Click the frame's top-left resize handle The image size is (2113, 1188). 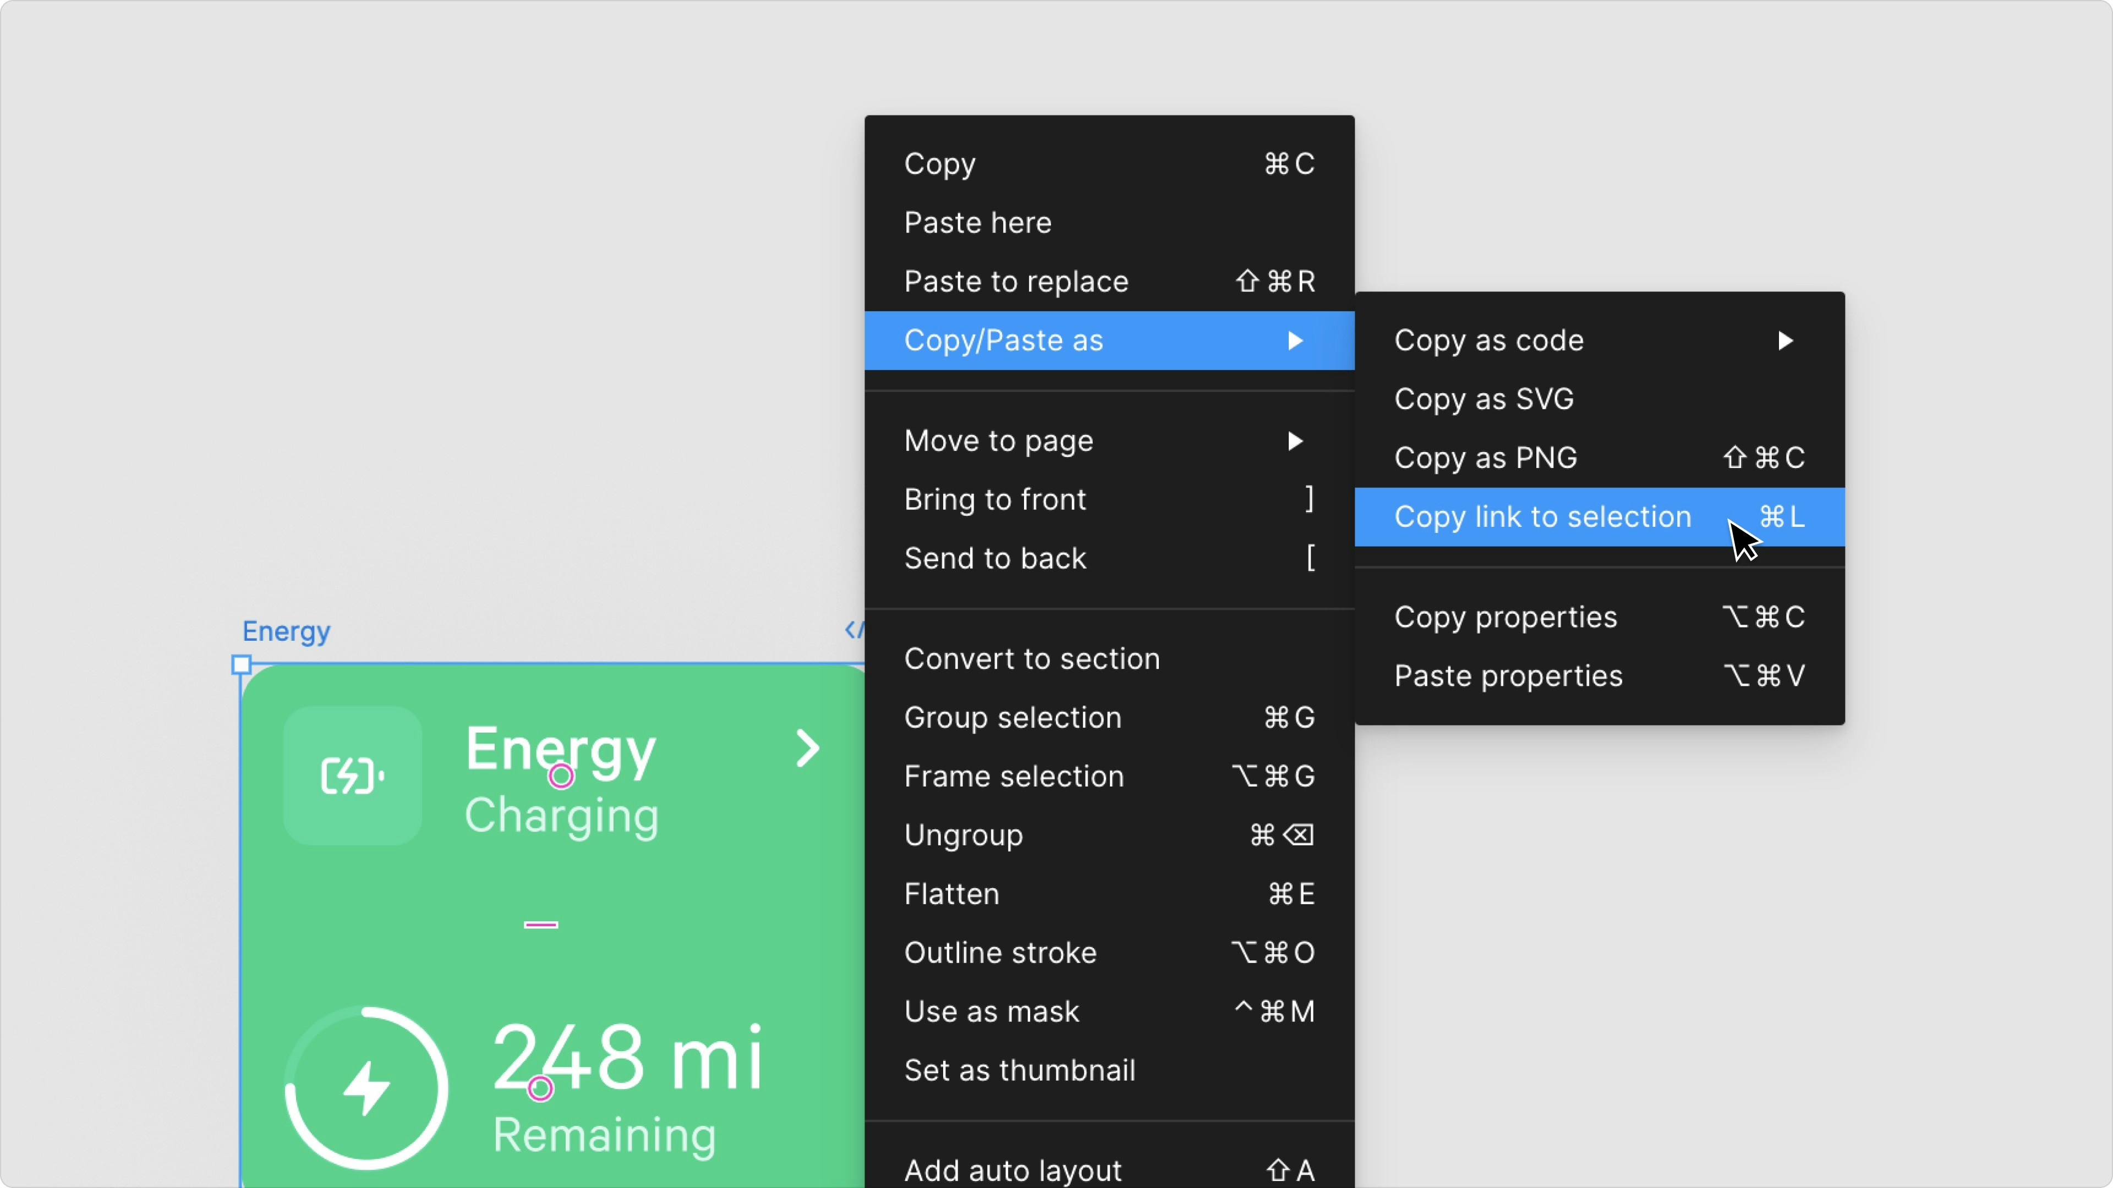(241, 664)
